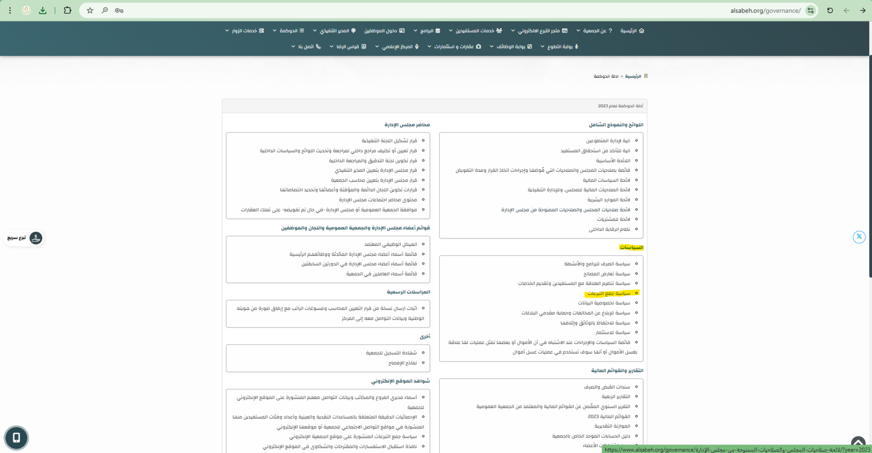This screenshot has width=872, height=453.
Task: Expand متجر التبرع الالكتروني dropdown chevron
Action: click(513, 31)
